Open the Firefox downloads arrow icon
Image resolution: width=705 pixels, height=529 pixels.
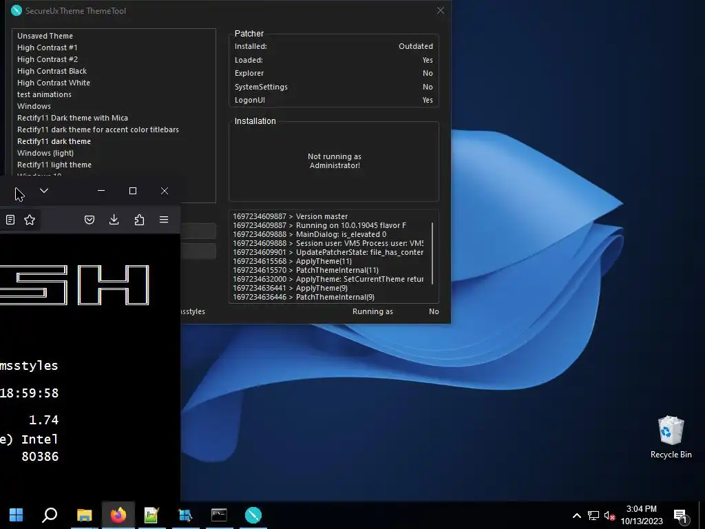pos(114,220)
